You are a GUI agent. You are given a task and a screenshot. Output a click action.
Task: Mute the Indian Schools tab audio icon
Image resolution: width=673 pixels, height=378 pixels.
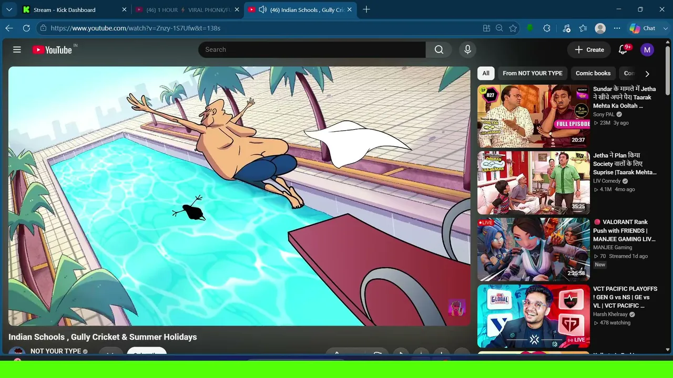[x=262, y=9]
